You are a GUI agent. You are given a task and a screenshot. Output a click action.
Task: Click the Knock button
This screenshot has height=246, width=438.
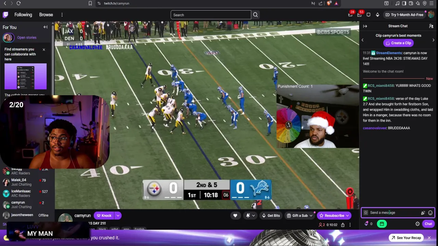point(104,216)
